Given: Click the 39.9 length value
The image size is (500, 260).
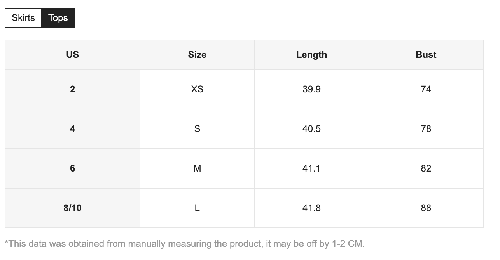Looking at the screenshot, I should (x=311, y=89).
